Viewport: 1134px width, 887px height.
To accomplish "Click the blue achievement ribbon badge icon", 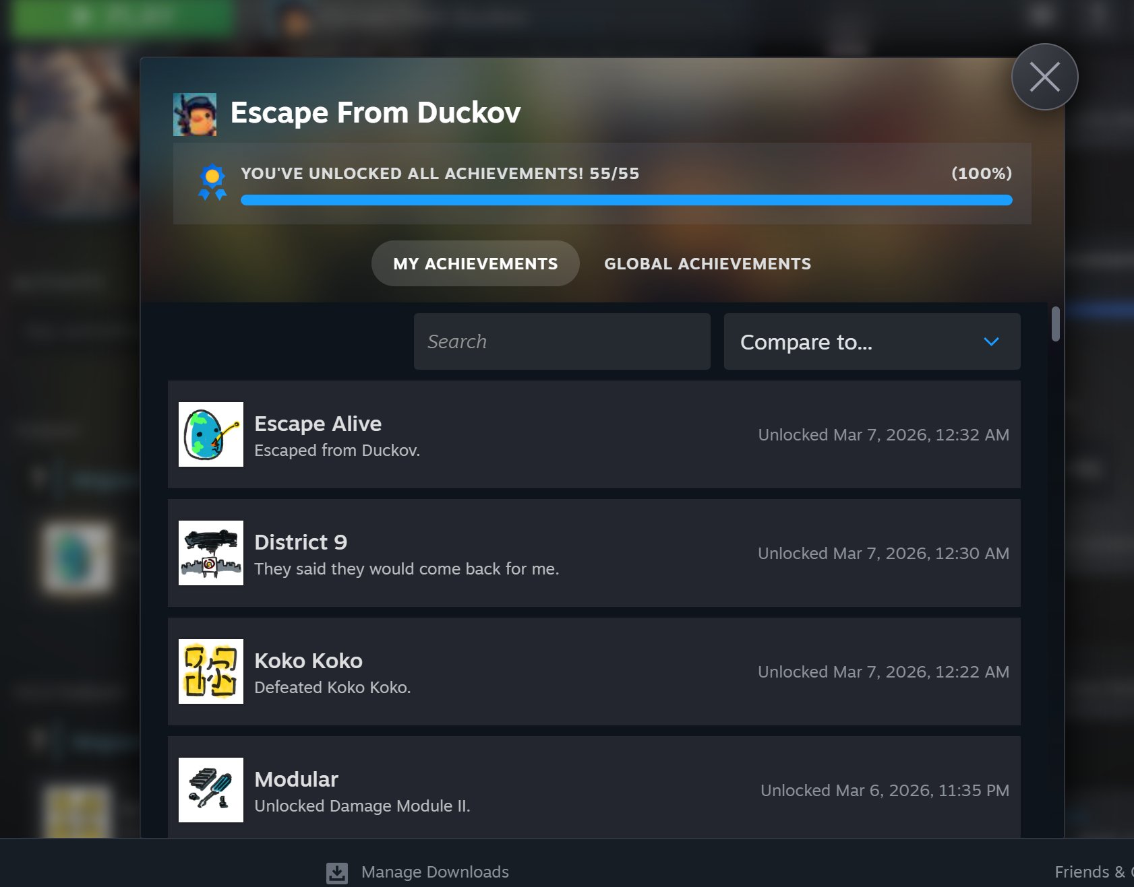I will (x=212, y=182).
